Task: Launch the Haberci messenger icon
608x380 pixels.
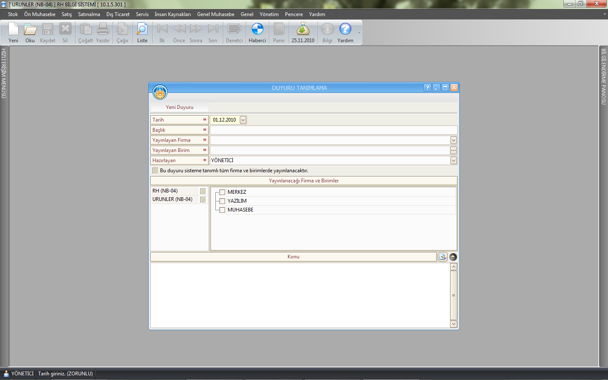Action: [257, 30]
